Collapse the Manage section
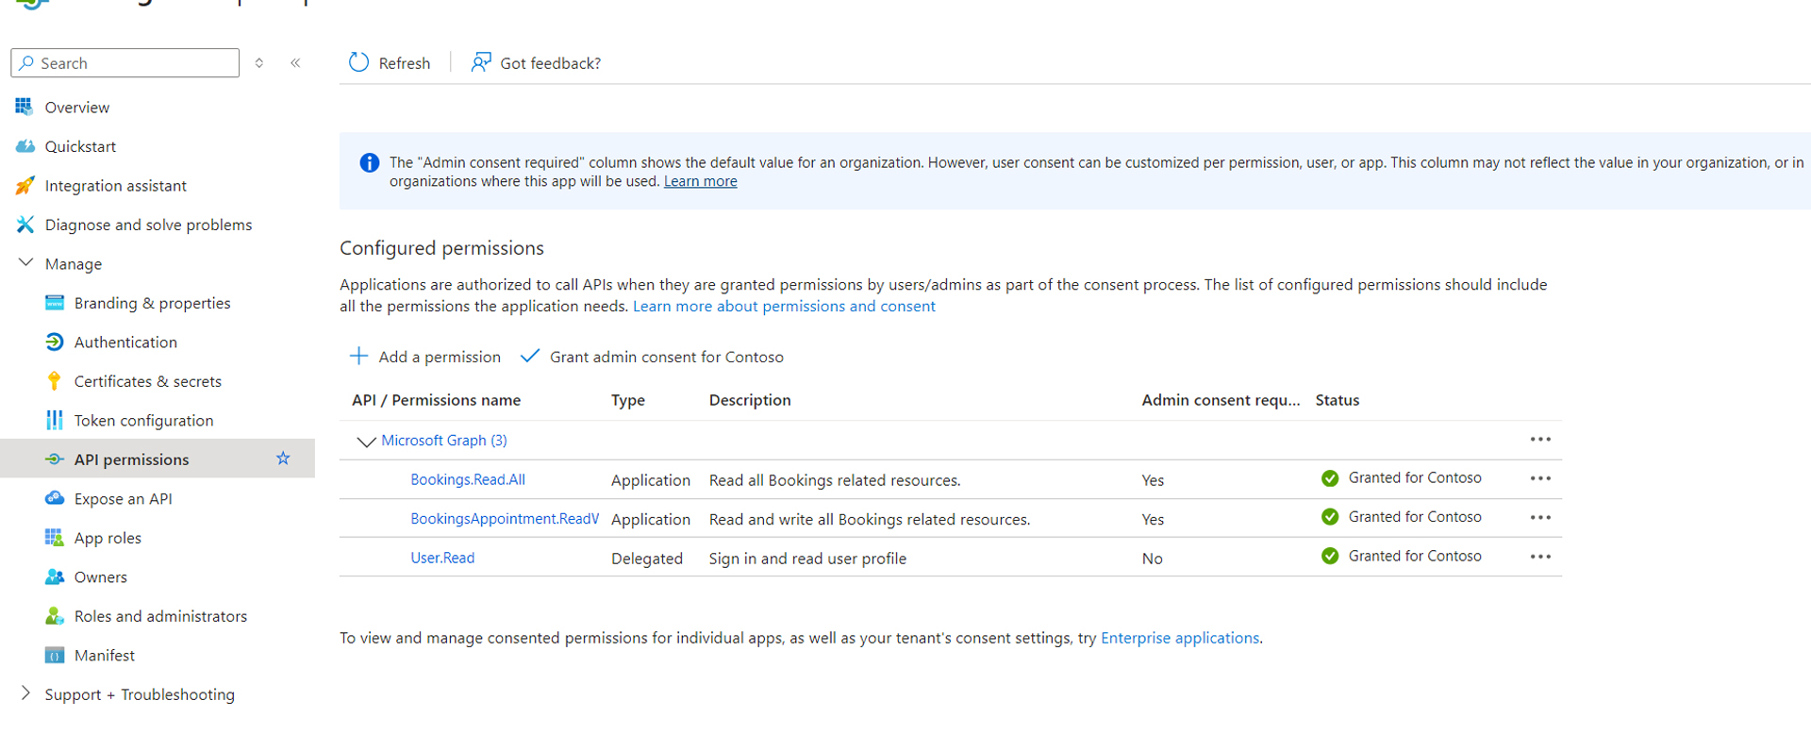The image size is (1811, 751). 26,263
